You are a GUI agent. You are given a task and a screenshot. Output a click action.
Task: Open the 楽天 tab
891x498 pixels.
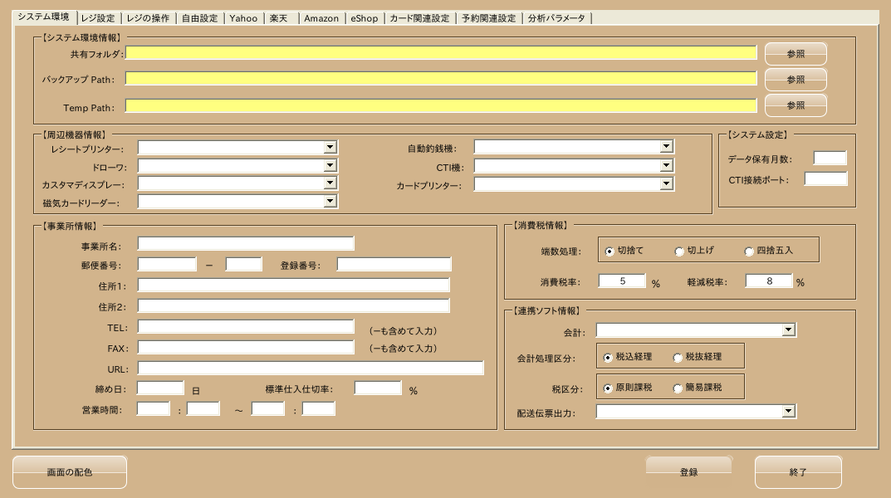pos(281,18)
